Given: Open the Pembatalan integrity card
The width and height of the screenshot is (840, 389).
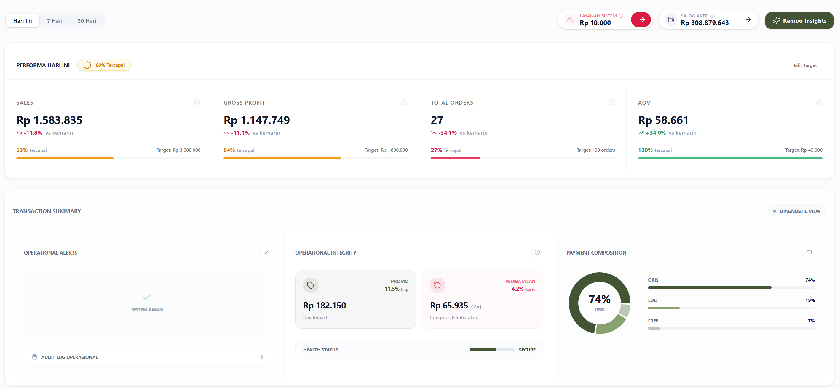Looking at the screenshot, I should coord(482,299).
